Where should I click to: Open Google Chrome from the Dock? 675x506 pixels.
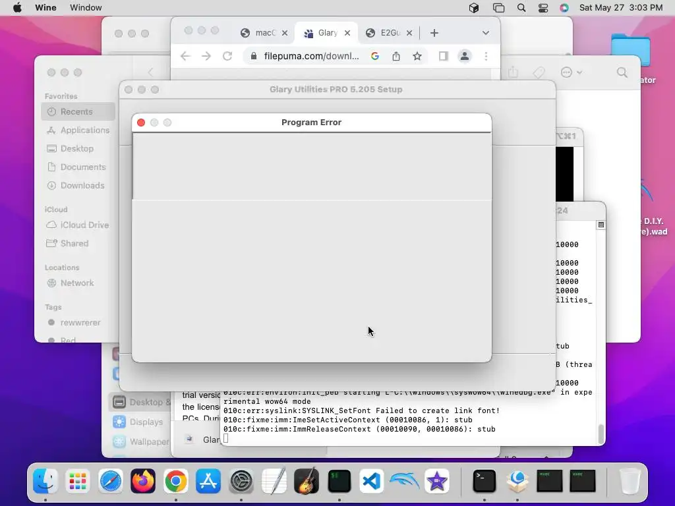pyautogui.click(x=175, y=481)
